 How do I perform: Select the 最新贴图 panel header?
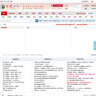(x=4, y=28)
